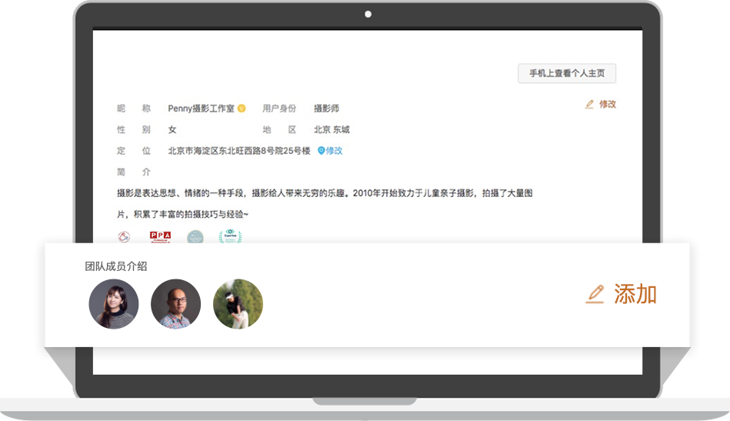Click the red PPA certification badge
Screen dimensions: 730x421
tap(160, 237)
